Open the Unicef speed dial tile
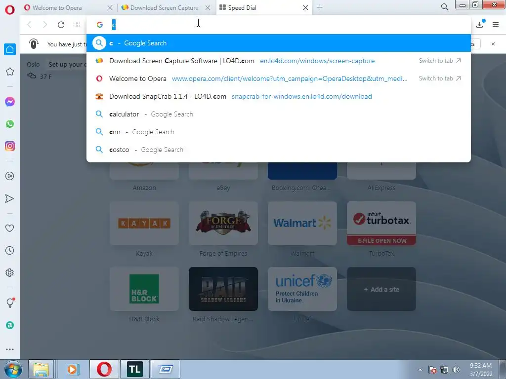The height and width of the screenshot is (379, 506). pos(302,289)
